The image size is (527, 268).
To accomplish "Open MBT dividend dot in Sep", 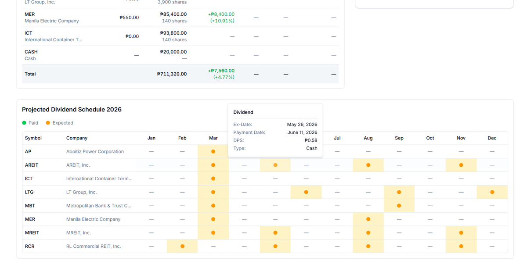I will pos(399,205).
